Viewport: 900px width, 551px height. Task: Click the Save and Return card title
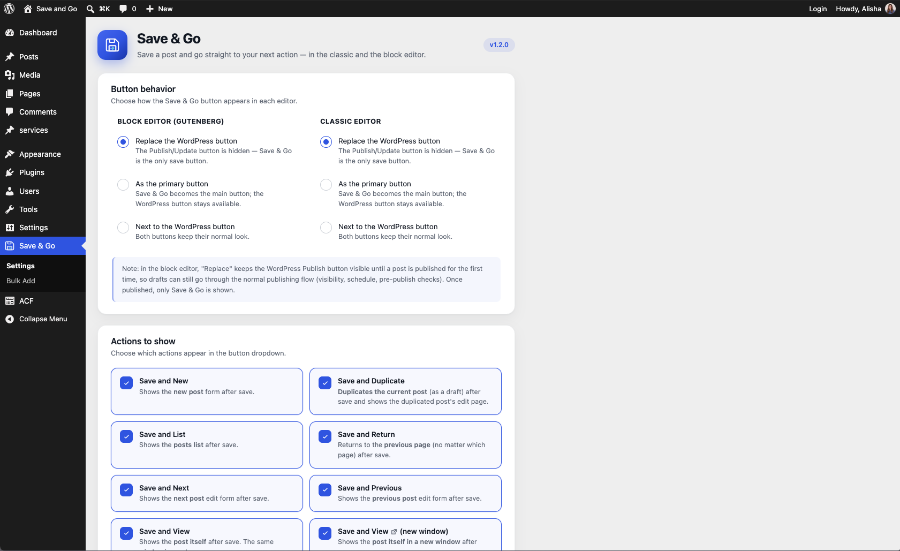(x=366, y=434)
